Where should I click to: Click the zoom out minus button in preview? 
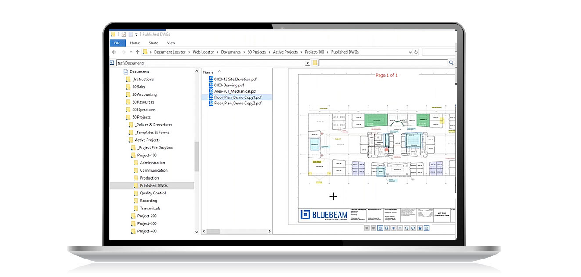point(400,228)
